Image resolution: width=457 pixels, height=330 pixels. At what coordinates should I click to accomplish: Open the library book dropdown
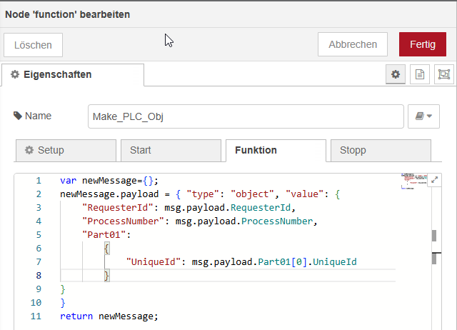pos(423,116)
